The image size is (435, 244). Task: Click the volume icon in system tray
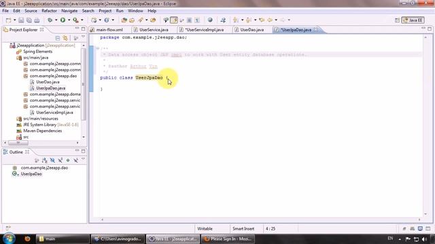tap(424, 239)
